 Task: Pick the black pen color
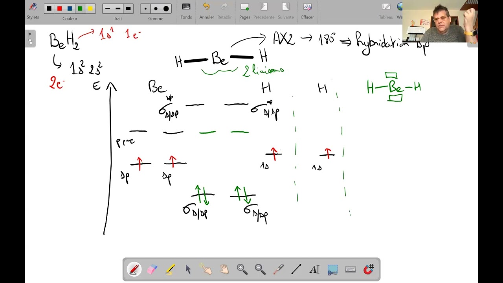49,9
